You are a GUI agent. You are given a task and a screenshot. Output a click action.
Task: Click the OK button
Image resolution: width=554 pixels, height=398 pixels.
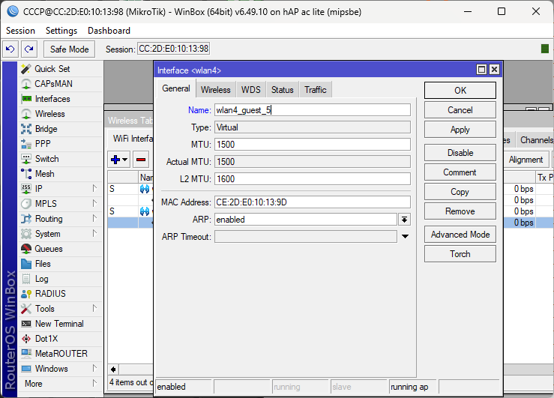(x=460, y=91)
